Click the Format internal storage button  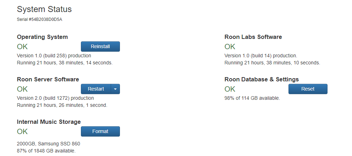coord(100,132)
